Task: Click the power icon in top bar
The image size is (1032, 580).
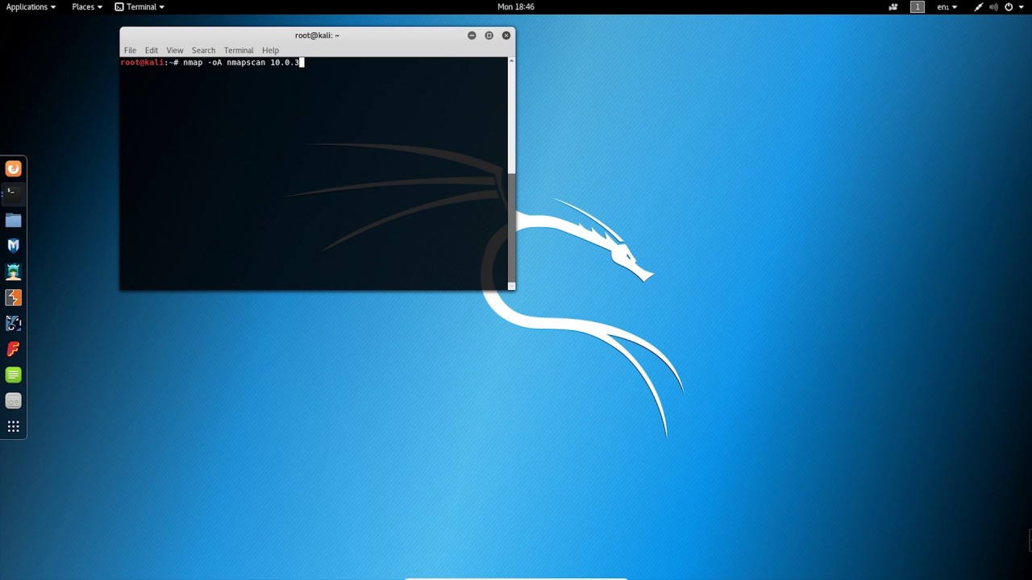Action: [1009, 6]
